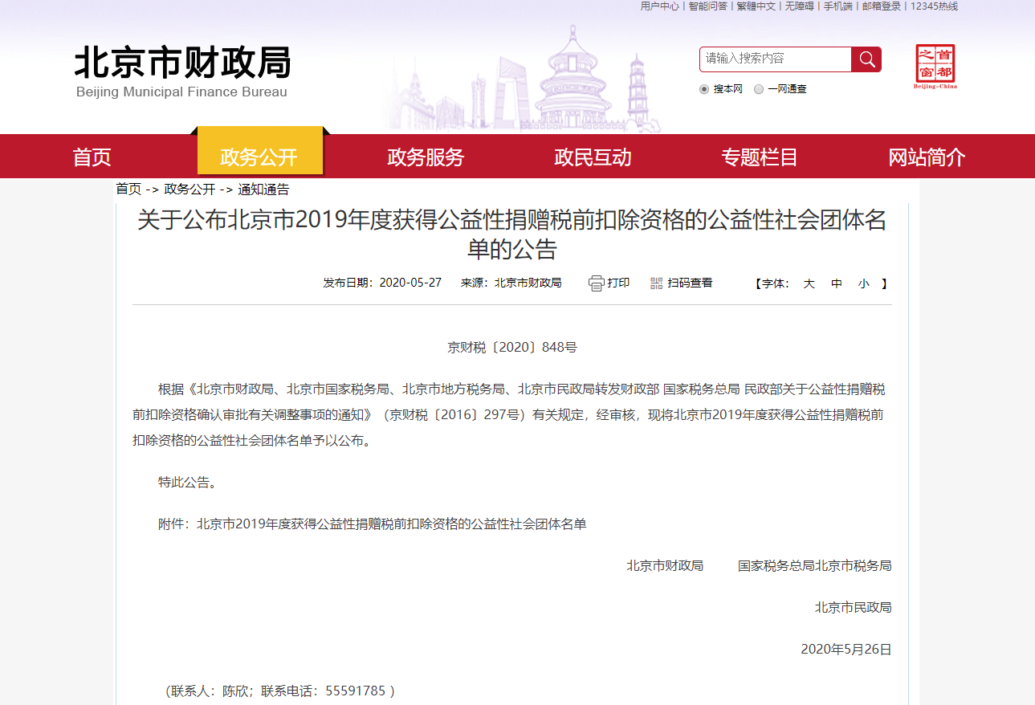Click the date line 2020年5月26日
The width and height of the screenshot is (1035, 705).
(x=846, y=650)
